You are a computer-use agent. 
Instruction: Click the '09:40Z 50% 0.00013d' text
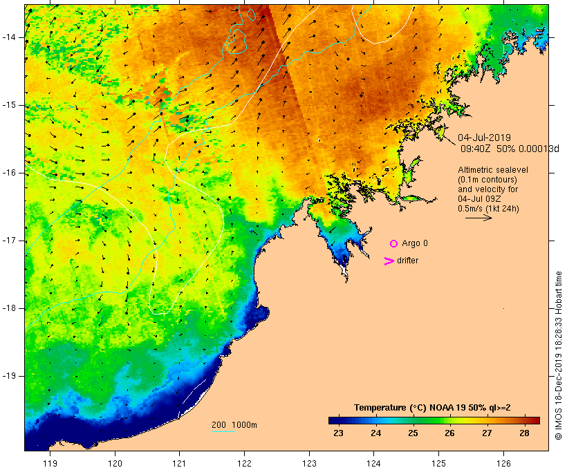pos(510,149)
